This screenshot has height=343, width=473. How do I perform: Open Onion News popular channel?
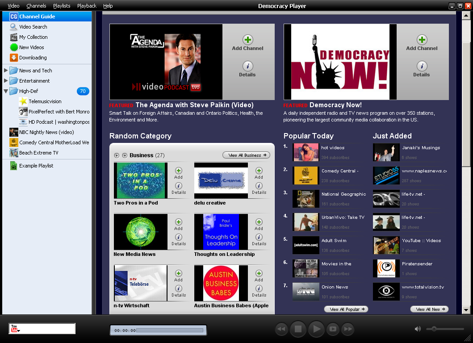click(x=335, y=287)
